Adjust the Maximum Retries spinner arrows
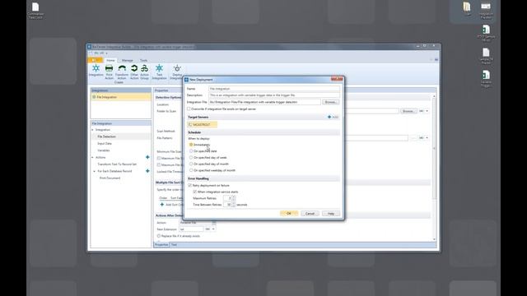The width and height of the screenshot is (527, 296). tap(234, 198)
